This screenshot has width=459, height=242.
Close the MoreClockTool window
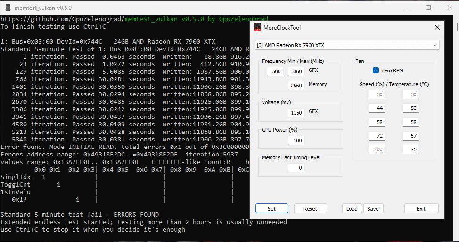point(437,28)
